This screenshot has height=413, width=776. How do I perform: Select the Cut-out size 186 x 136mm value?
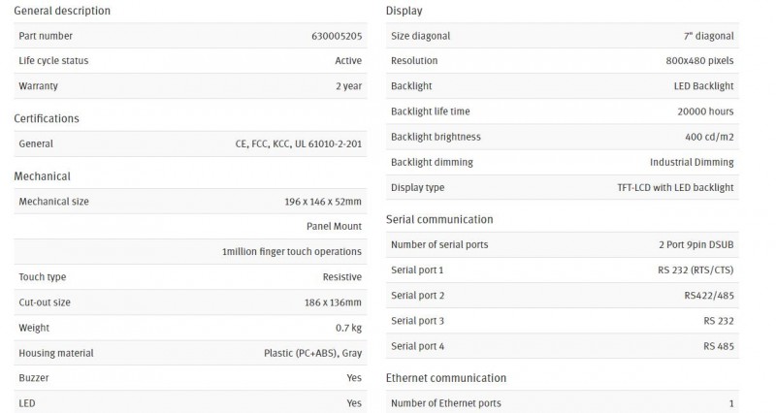tap(333, 302)
